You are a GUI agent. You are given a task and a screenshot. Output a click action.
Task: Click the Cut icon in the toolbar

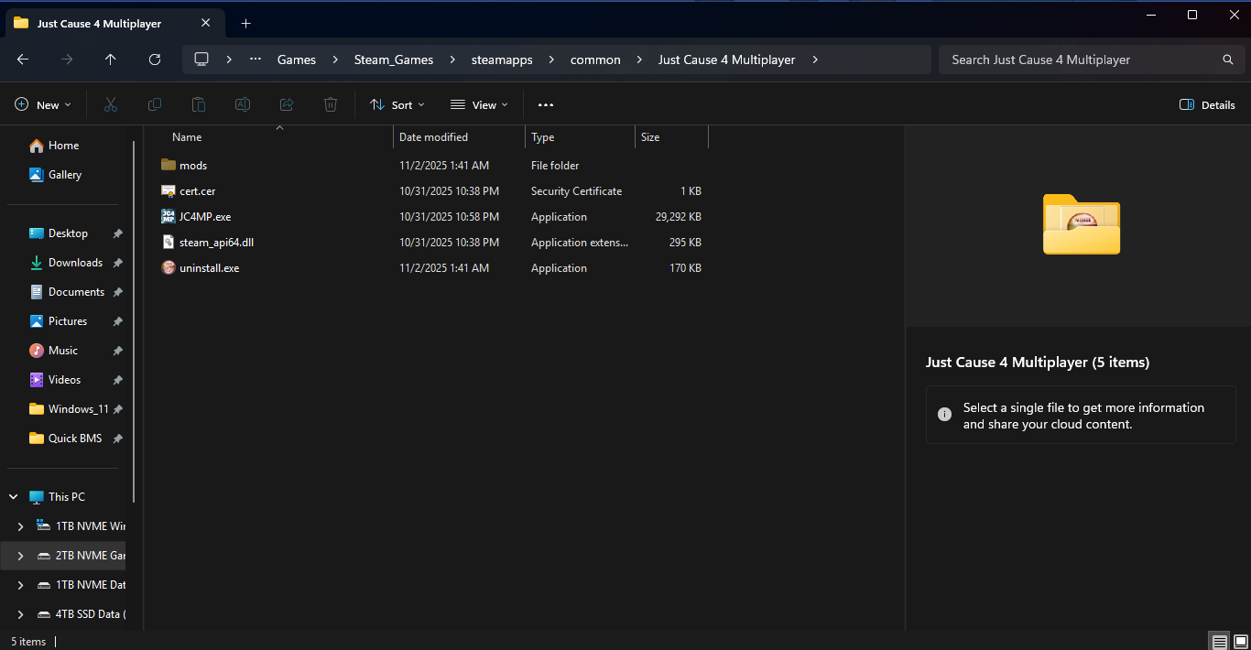coord(110,104)
